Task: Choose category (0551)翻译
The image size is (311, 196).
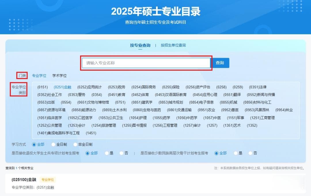Action: click(232, 95)
